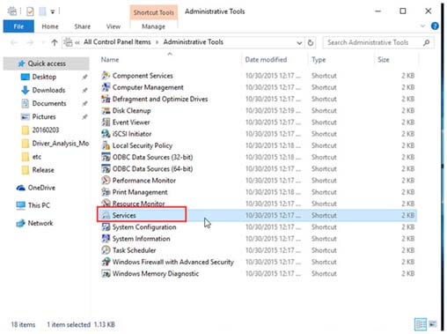Image resolution: width=447 pixels, height=334 pixels.
Task: Open the 20160203 folder
Action: pyautogui.click(x=46, y=130)
